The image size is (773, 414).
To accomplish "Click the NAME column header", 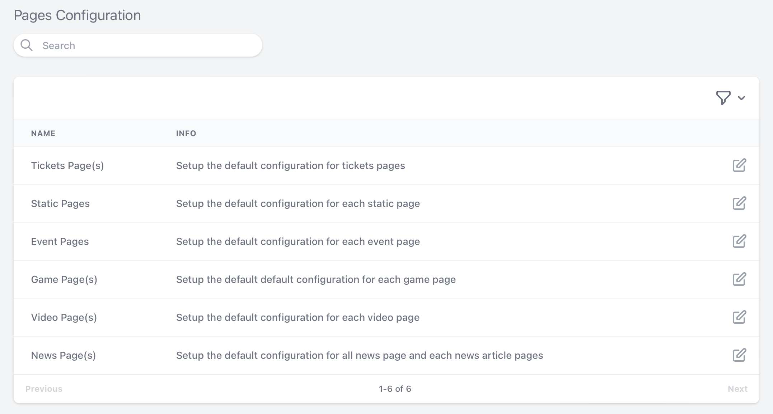I will click(43, 133).
